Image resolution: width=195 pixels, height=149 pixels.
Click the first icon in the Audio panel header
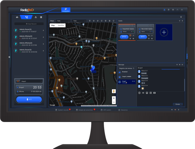pos(180,21)
